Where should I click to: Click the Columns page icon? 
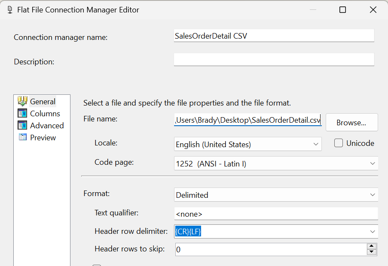pyautogui.click(x=22, y=113)
